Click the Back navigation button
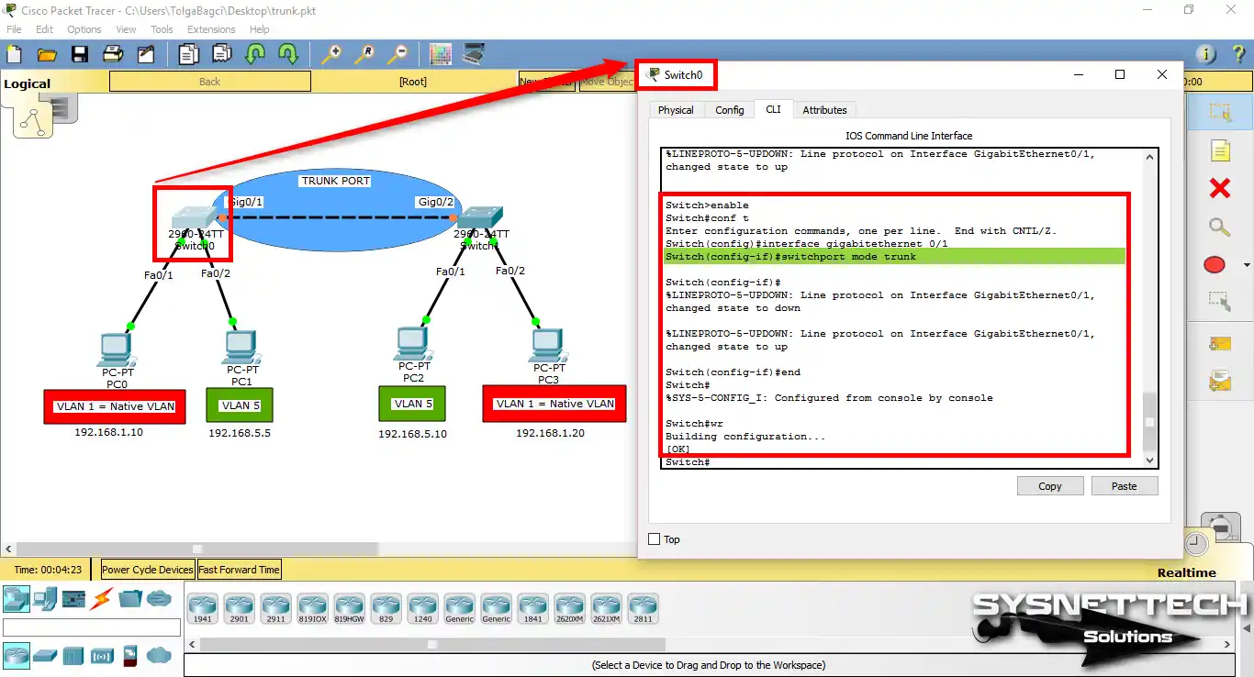Screen dimensions: 1254x677 (x=210, y=82)
